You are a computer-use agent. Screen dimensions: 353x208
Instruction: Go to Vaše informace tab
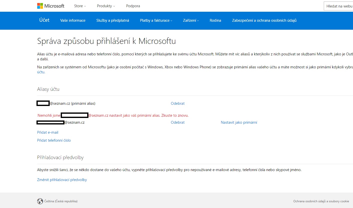[x=73, y=20]
